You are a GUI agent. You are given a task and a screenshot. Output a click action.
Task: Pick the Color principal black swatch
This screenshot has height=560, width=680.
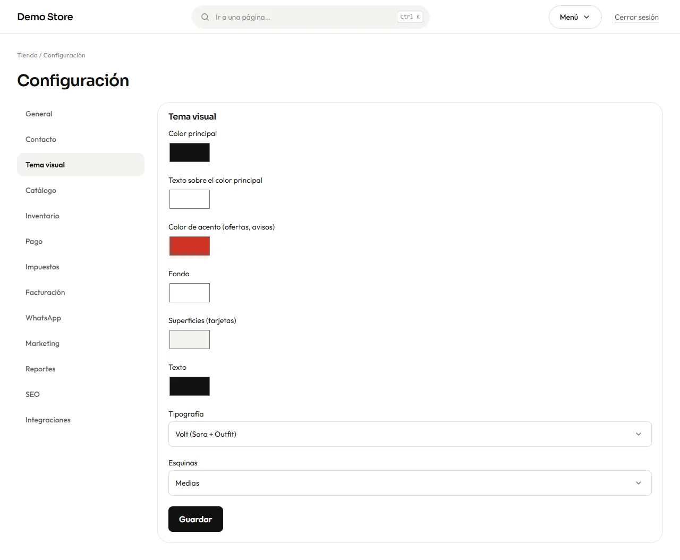[190, 152]
